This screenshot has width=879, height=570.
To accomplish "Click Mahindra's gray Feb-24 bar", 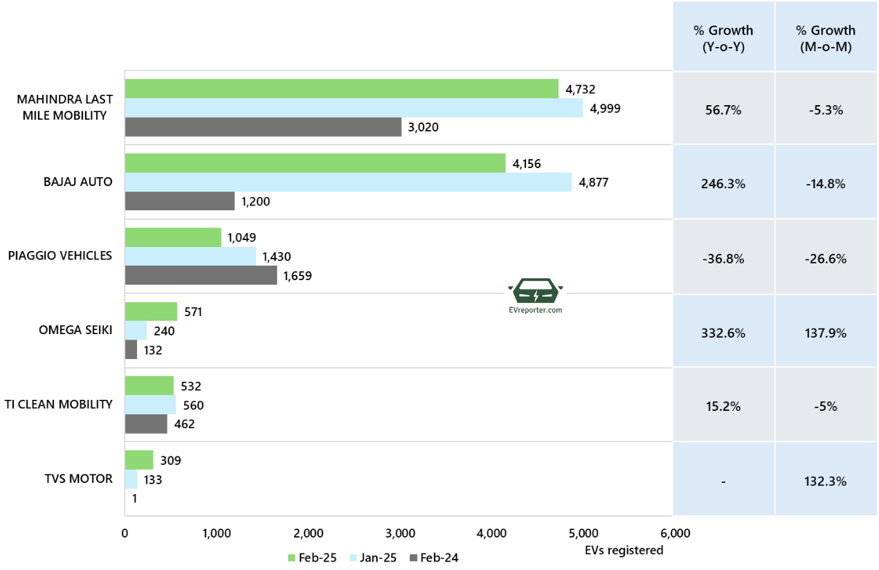I will pos(263,127).
